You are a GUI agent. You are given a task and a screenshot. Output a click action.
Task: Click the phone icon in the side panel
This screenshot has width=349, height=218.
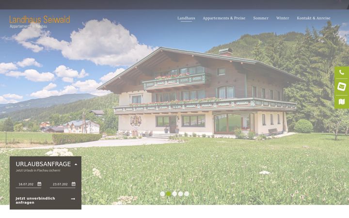coord(341,73)
